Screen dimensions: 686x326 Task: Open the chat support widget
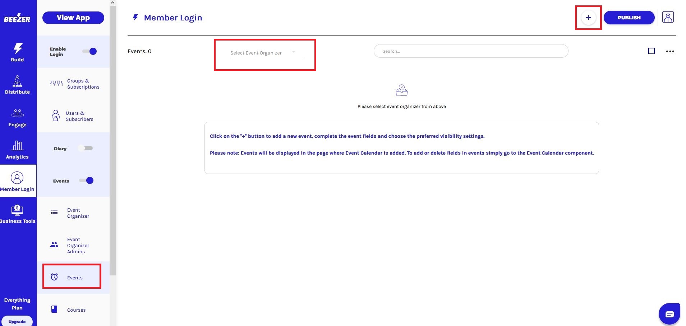coord(669,314)
